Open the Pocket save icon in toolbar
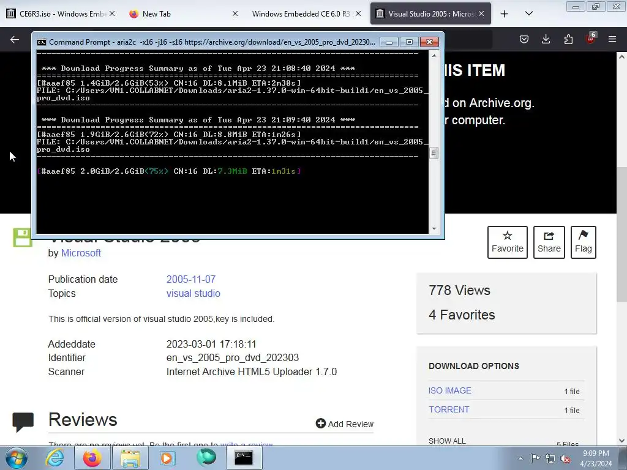The image size is (627, 470). coord(524,39)
